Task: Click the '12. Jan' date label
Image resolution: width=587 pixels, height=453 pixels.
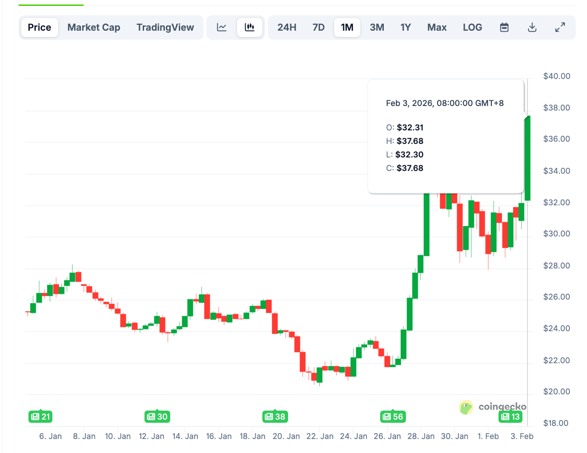Action: click(152, 436)
